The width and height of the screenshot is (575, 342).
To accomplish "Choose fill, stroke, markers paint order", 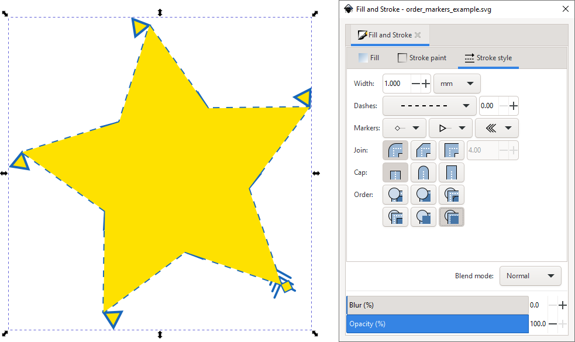I will pyautogui.click(x=395, y=195).
